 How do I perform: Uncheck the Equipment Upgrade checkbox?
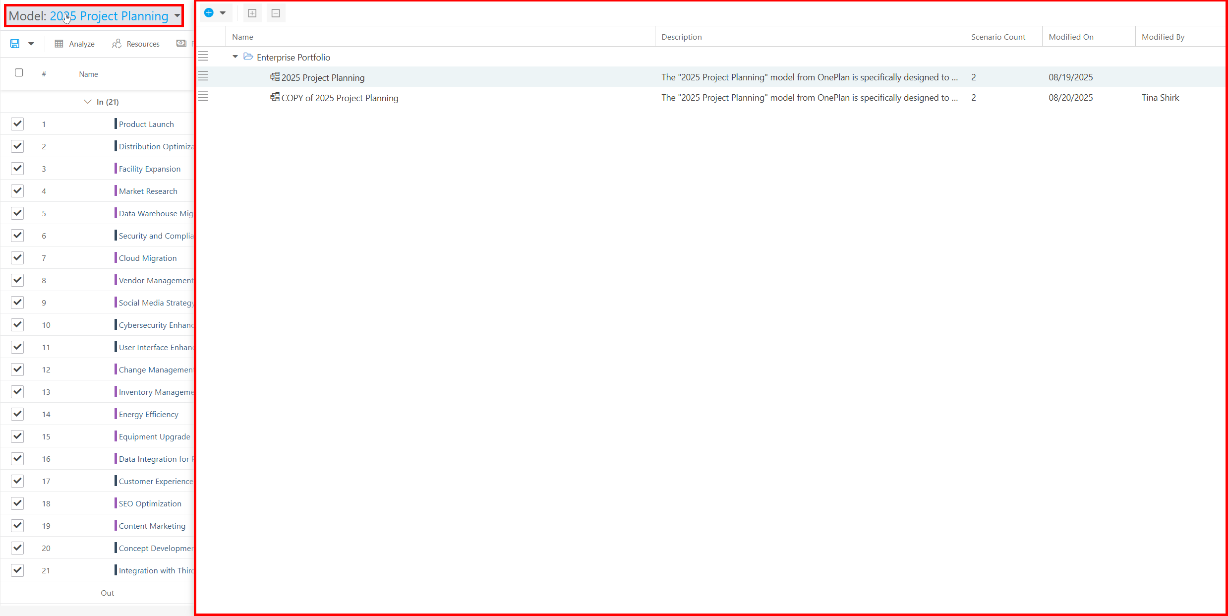click(x=17, y=436)
